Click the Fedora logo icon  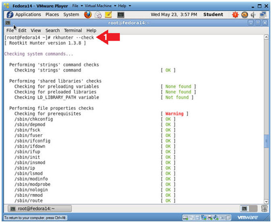point(10,15)
